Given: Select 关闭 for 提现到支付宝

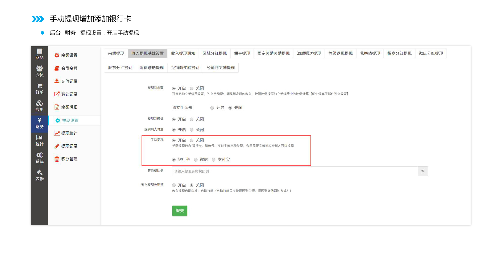Looking at the screenshot, I should [x=192, y=130].
